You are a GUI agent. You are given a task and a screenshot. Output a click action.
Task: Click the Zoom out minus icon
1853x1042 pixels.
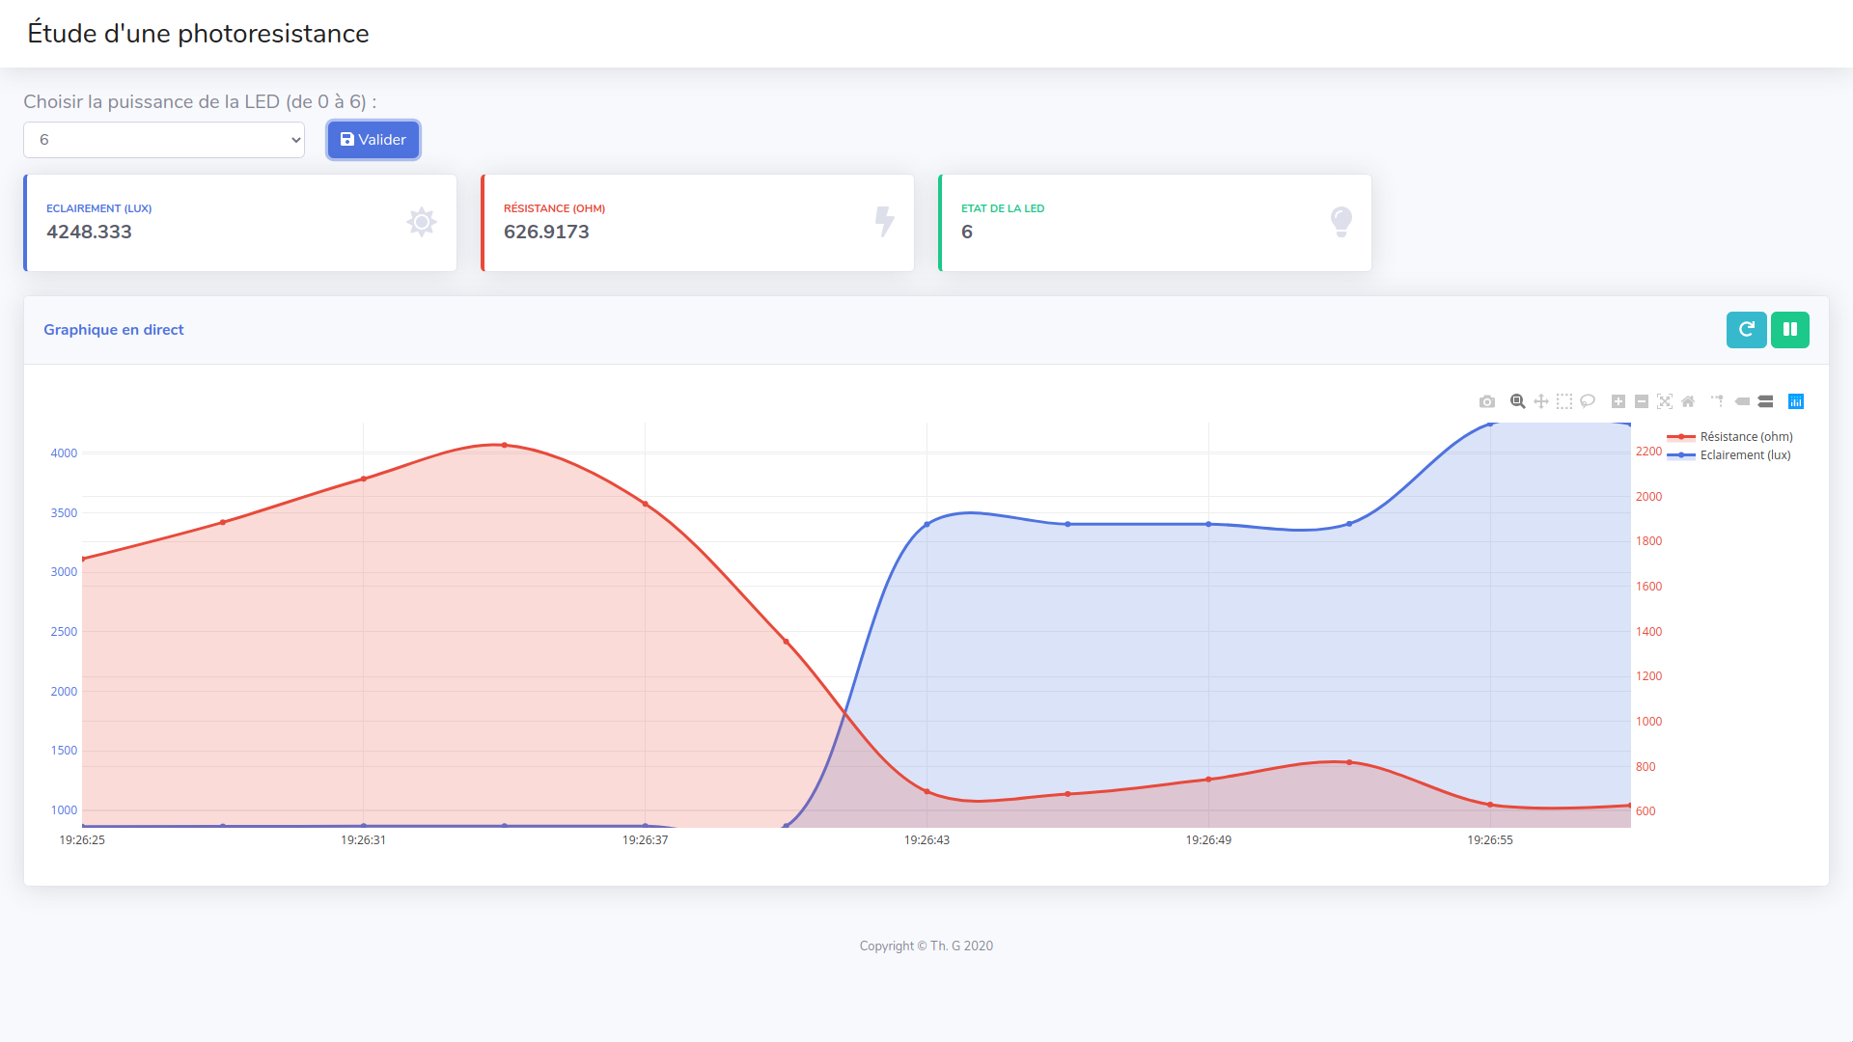(1642, 401)
